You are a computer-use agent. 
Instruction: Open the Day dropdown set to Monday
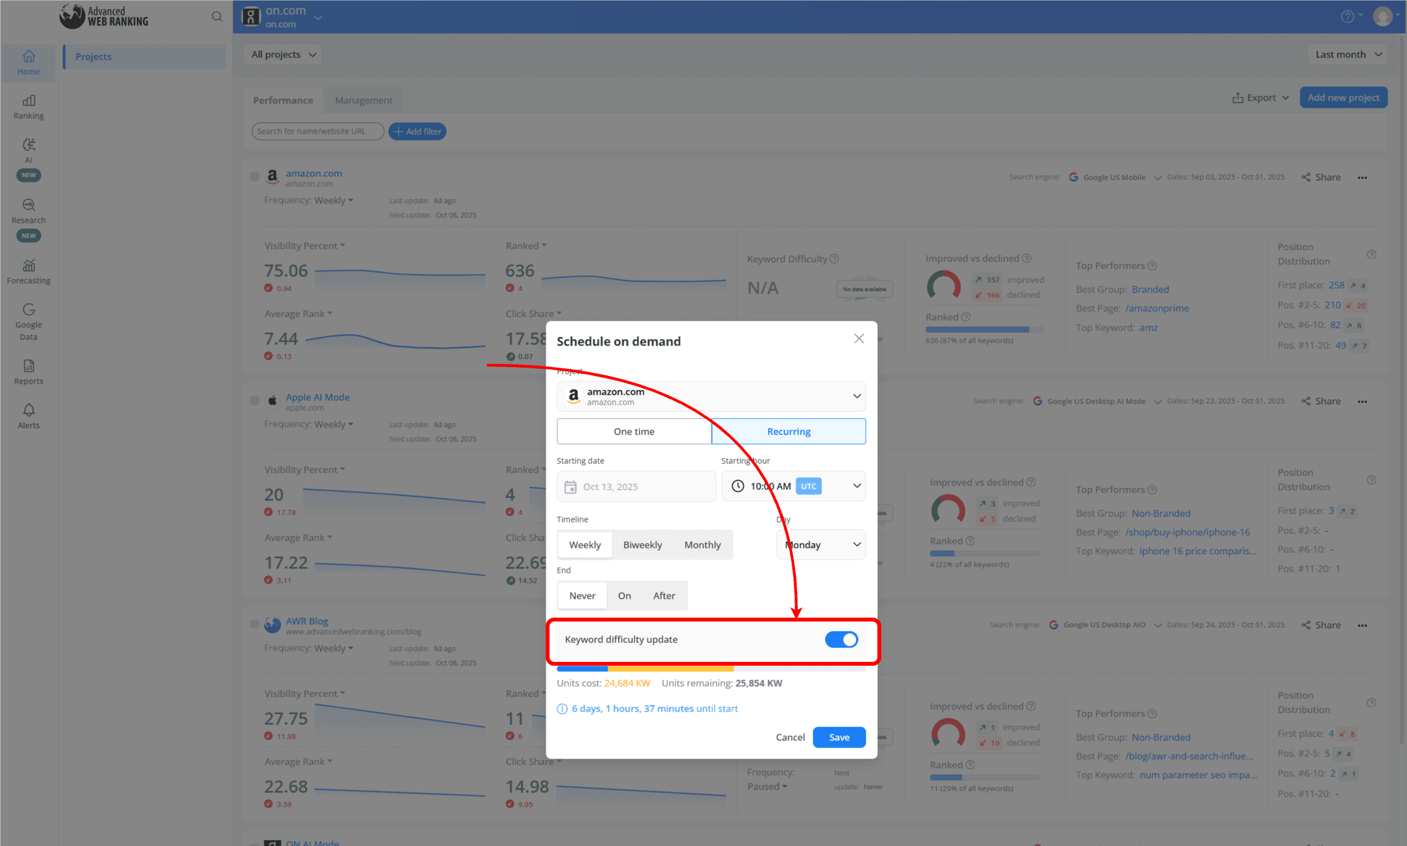tap(820, 545)
